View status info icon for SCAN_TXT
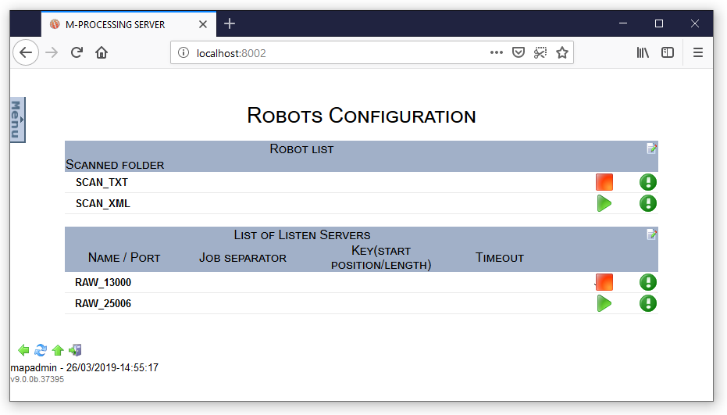The width and height of the screenshot is (727, 415). (x=647, y=182)
